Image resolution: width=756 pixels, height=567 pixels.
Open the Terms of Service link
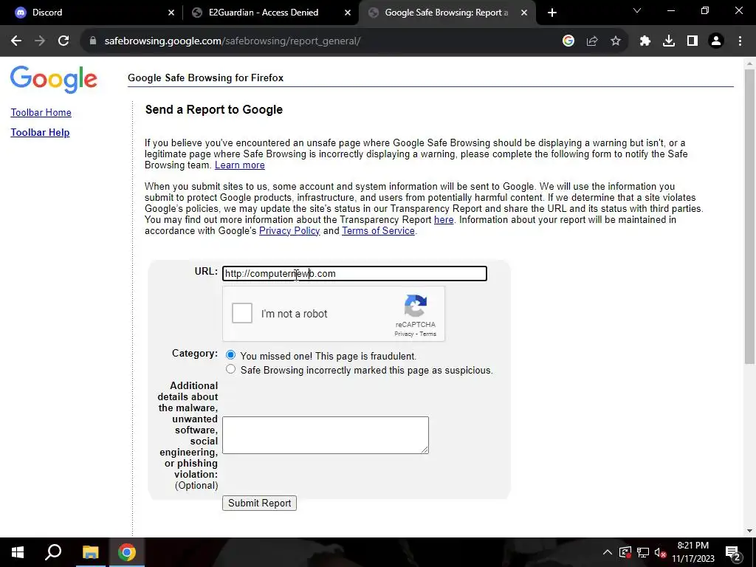(x=379, y=231)
